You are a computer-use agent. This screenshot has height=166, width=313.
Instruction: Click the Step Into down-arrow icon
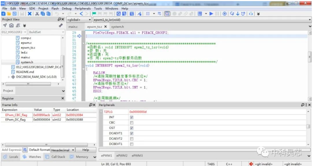(238, 14)
